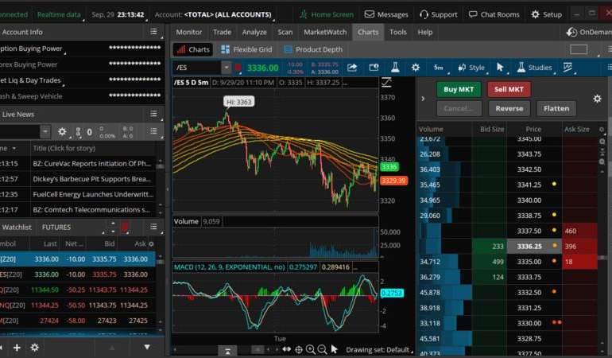Select the Charts subtab
The height and width of the screenshot is (358, 612).
click(x=193, y=49)
